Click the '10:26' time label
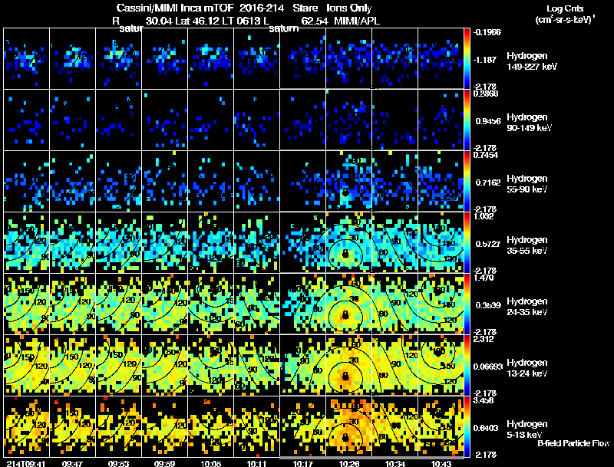The image size is (614, 467). 349,464
